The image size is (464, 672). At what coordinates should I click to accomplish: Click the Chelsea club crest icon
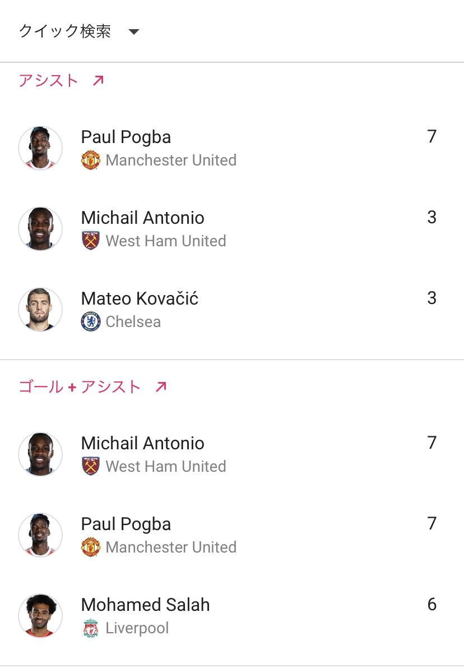pyautogui.click(x=90, y=322)
